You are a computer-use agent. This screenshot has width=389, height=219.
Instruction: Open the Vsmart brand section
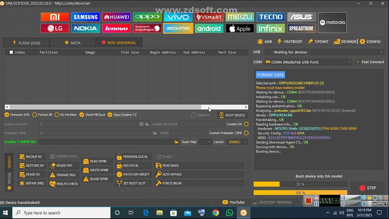(x=209, y=17)
